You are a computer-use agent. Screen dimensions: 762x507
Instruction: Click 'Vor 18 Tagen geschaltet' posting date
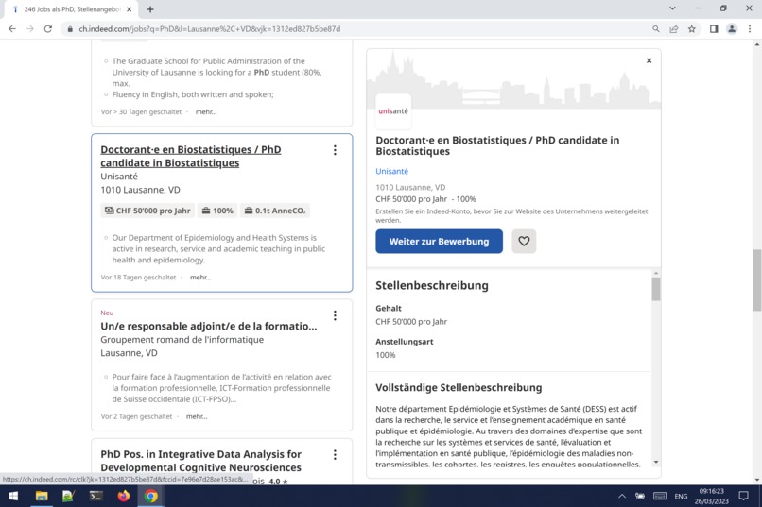[x=138, y=278]
